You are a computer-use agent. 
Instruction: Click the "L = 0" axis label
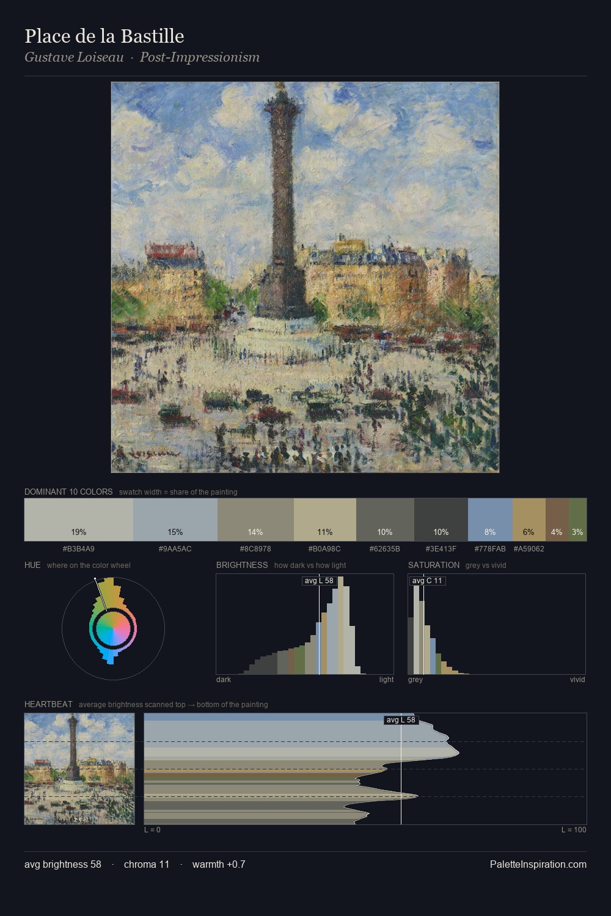coord(152,830)
